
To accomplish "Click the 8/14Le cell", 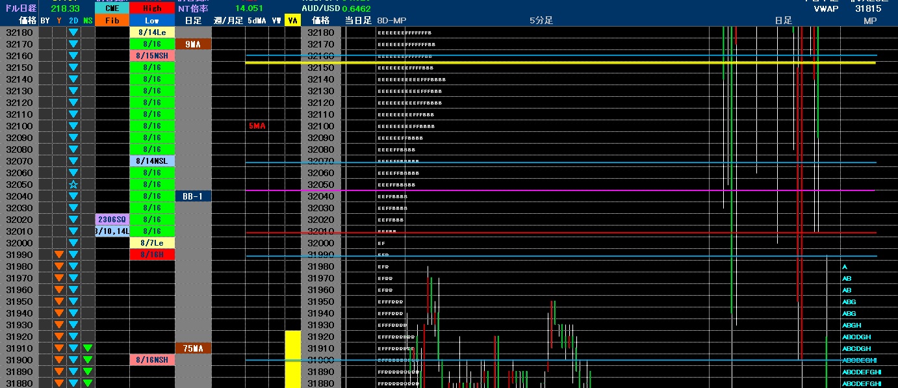I will tap(152, 32).
